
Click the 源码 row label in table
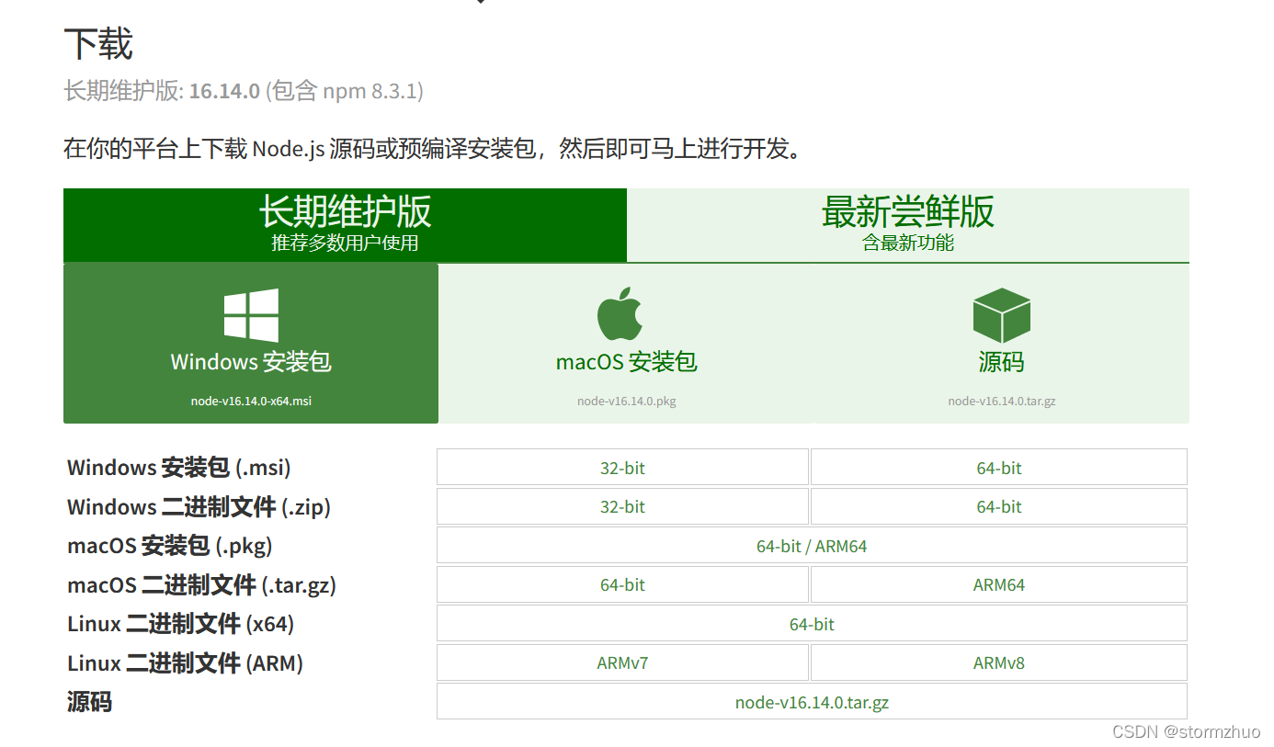pyautogui.click(x=89, y=702)
